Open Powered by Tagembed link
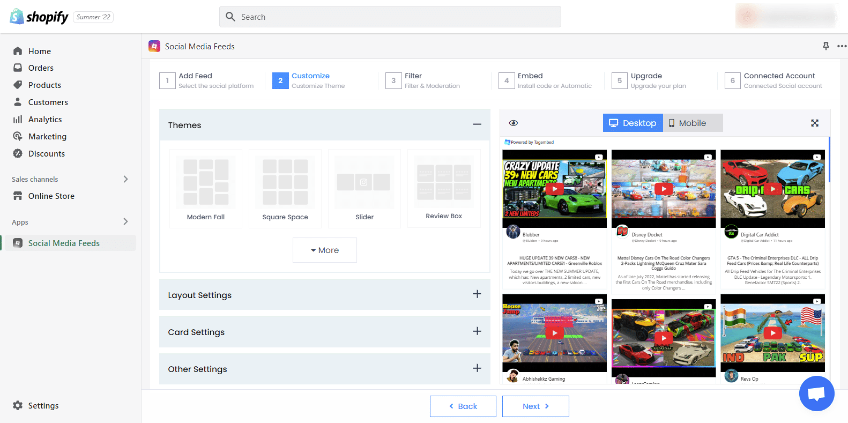 coord(529,142)
